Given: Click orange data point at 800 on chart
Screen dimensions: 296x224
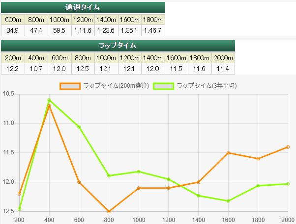Looking at the screenshot, I should coord(109,211).
